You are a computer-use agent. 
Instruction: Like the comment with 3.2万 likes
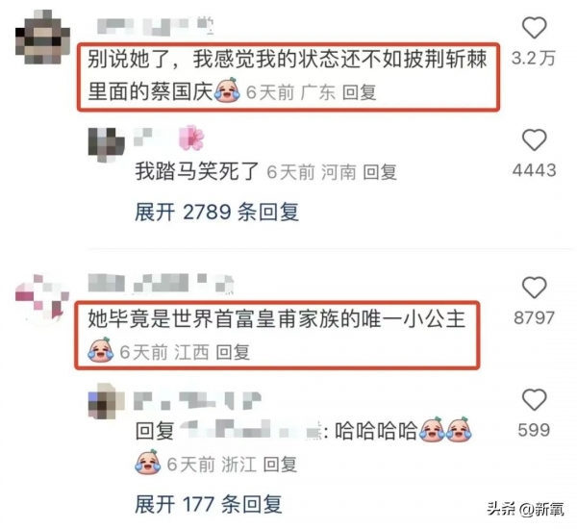pyautogui.click(x=534, y=28)
